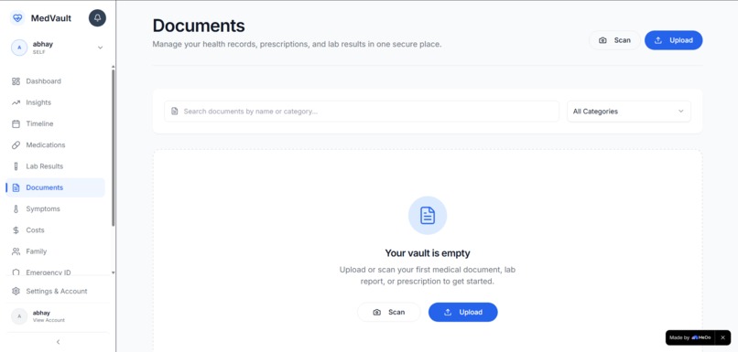Collapse the sidebar with the left chevron
The height and width of the screenshot is (352, 738).
click(x=58, y=342)
